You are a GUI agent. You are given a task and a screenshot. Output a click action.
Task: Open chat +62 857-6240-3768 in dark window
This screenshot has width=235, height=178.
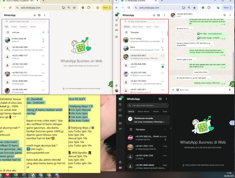[x=148, y=157]
